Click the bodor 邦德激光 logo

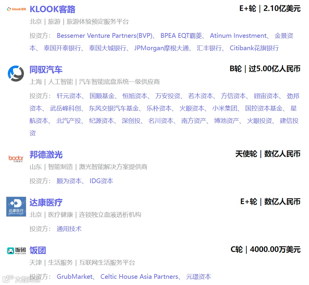click(16, 159)
